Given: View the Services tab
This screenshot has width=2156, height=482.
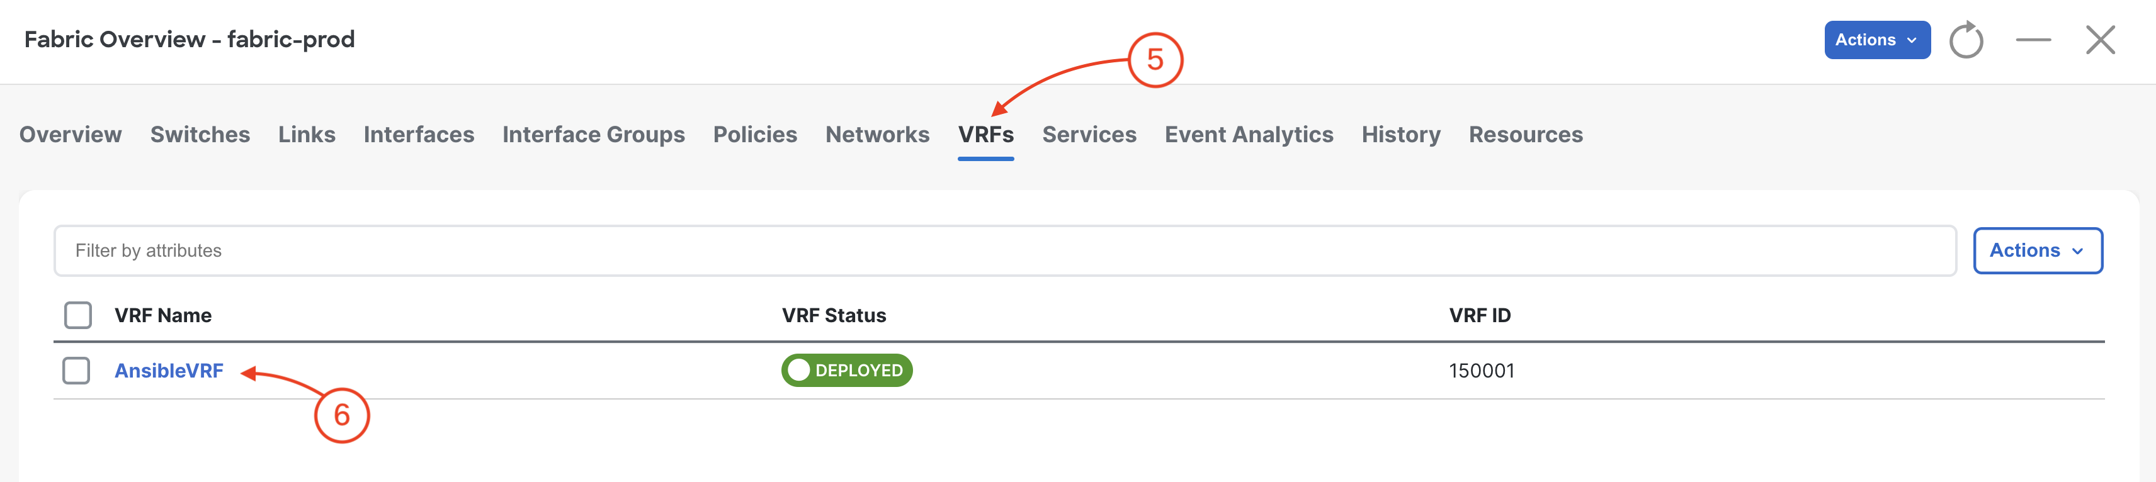Looking at the screenshot, I should 1089,135.
